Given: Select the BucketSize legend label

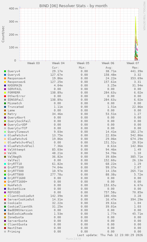Looking at the screenshot, I should [x=17, y=189].
